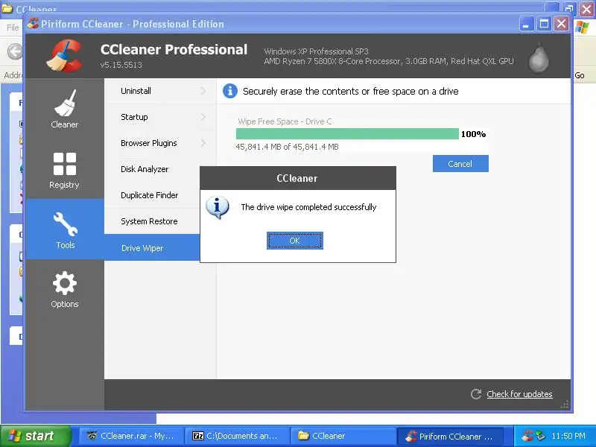Viewport: 596px width, 447px height.
Task: Minimize the Piriform CCleaner window
Action: [x=526, y=24]
